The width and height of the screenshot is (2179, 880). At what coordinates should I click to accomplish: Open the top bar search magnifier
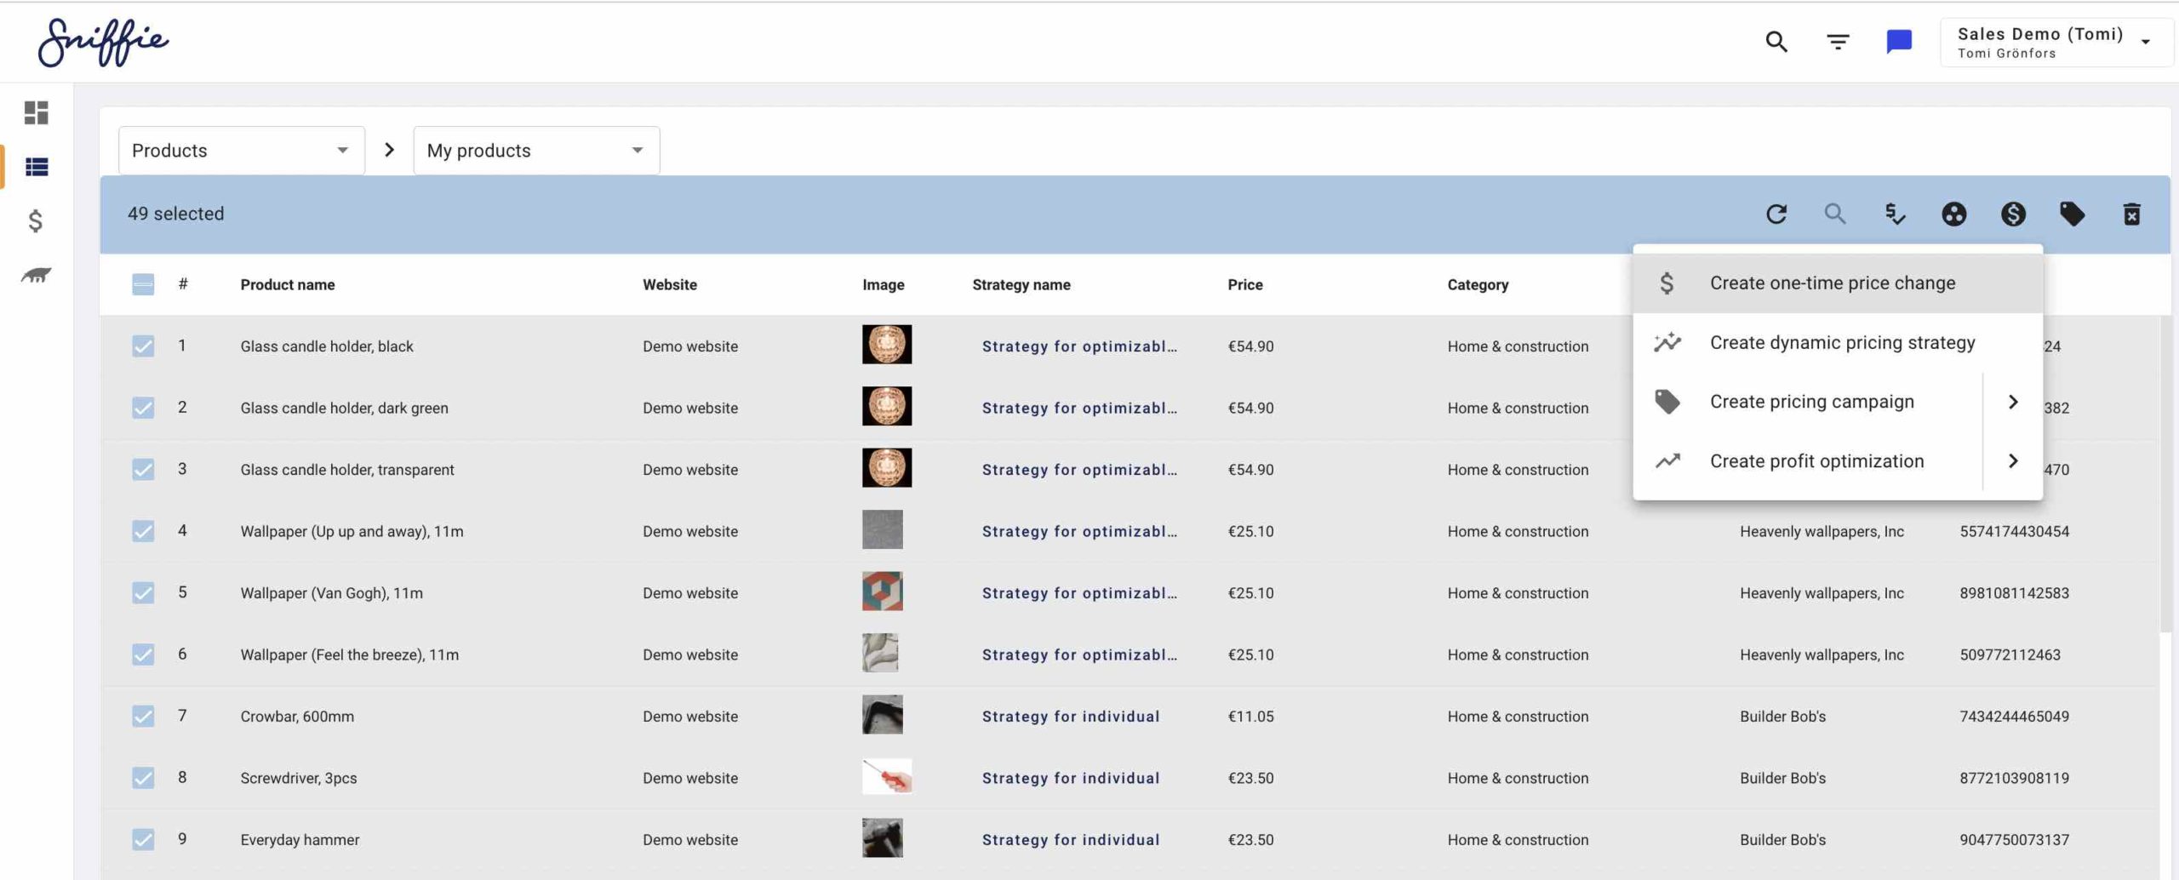1776,42
